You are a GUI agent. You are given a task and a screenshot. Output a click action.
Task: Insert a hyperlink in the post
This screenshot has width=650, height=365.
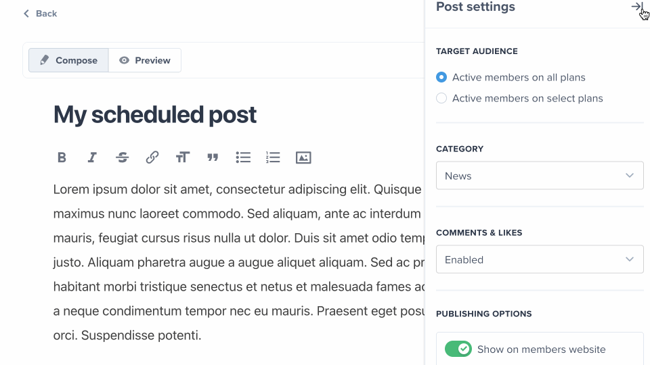click(x=152, y=157)
